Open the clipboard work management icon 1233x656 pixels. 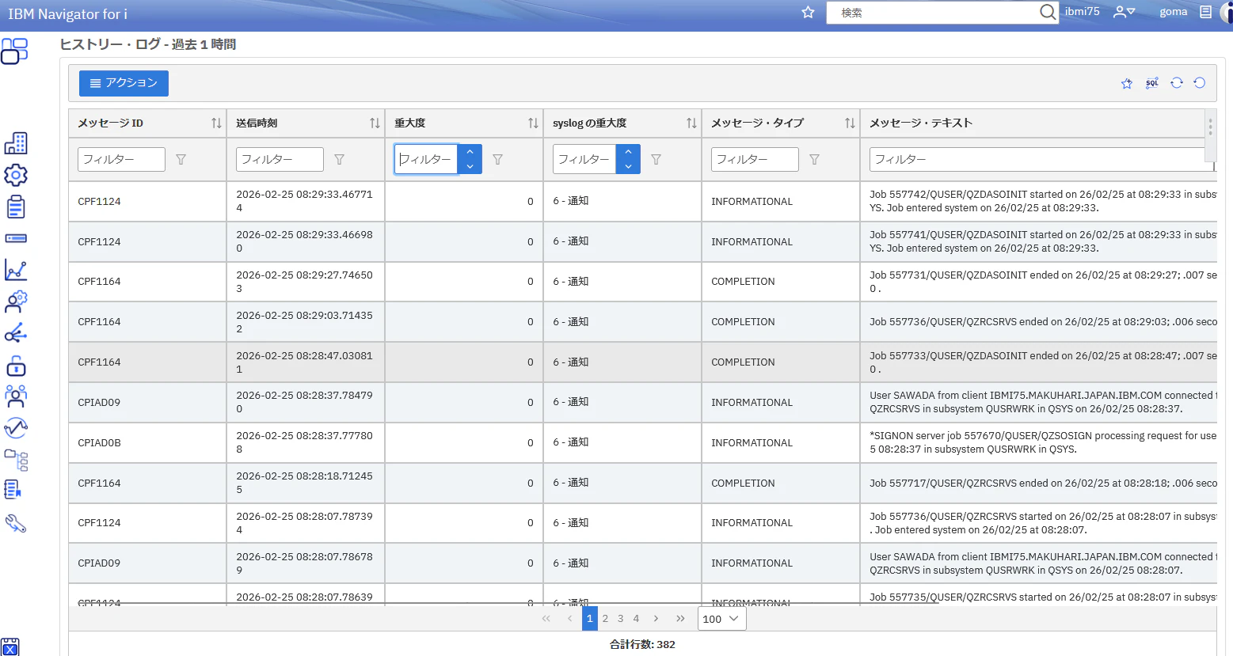click(x=16, y=207)
